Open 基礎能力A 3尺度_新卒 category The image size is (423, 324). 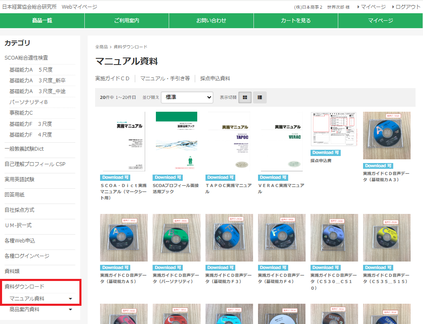(x=38, y=80)
